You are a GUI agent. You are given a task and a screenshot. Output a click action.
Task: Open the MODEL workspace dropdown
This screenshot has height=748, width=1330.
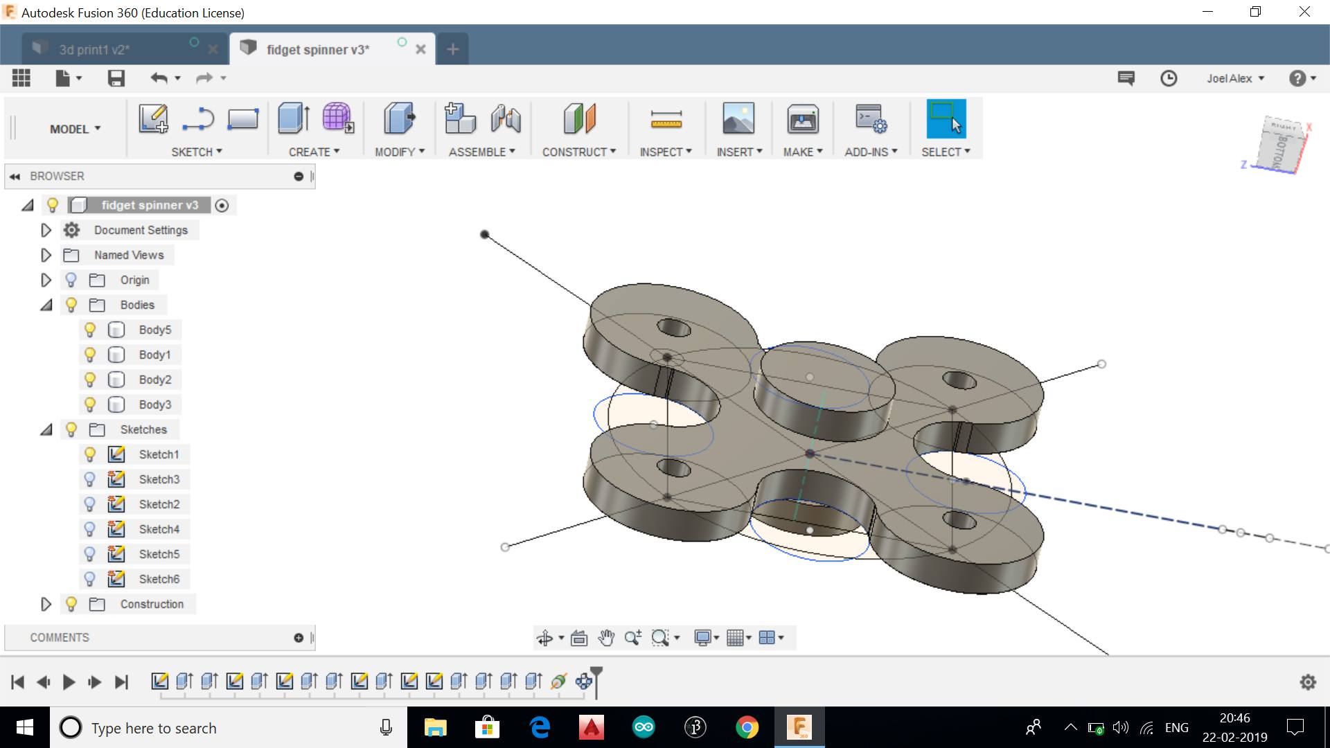75,129
